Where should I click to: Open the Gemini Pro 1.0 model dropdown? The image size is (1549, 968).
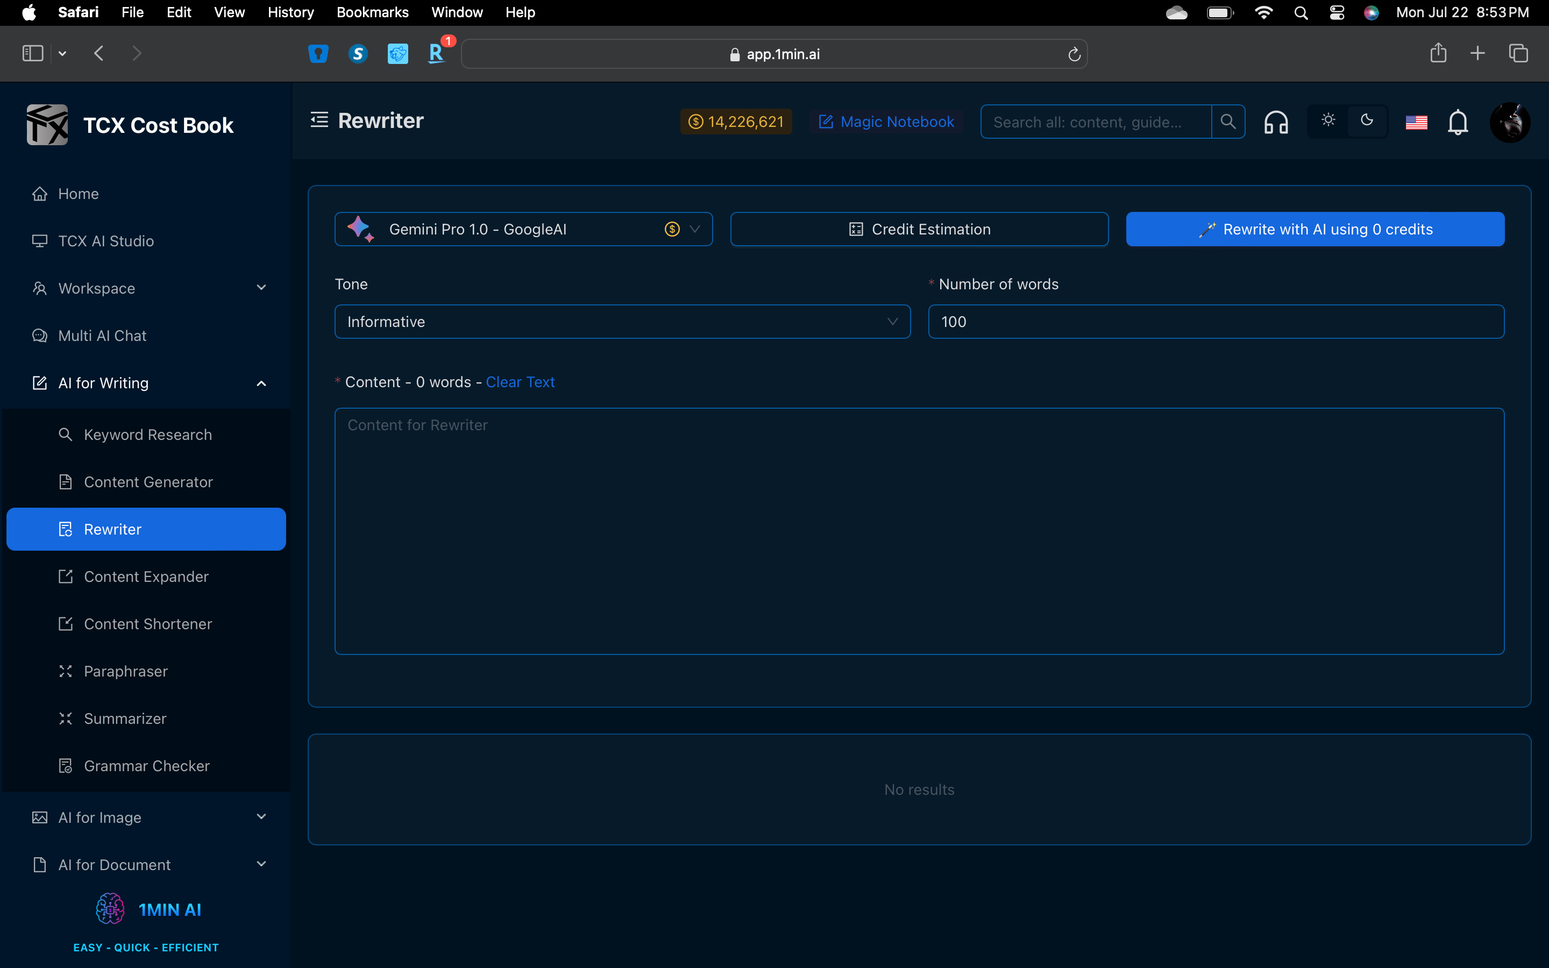pyautogui.click(x=523, y=229)
